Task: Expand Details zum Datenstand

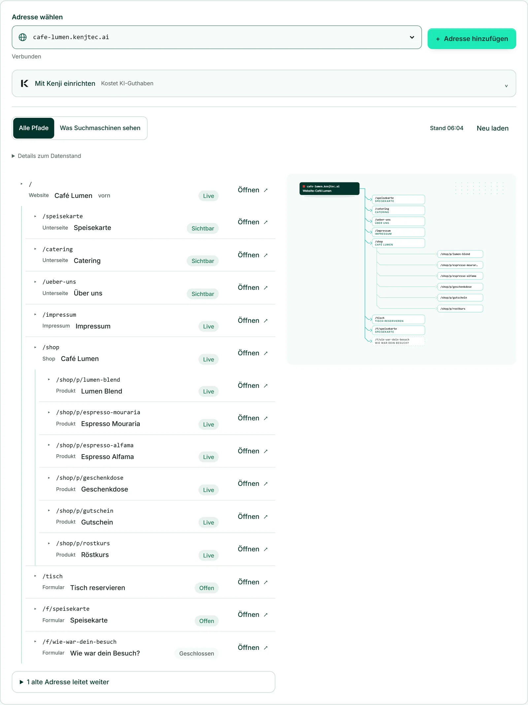Action: tap(47, 156)
